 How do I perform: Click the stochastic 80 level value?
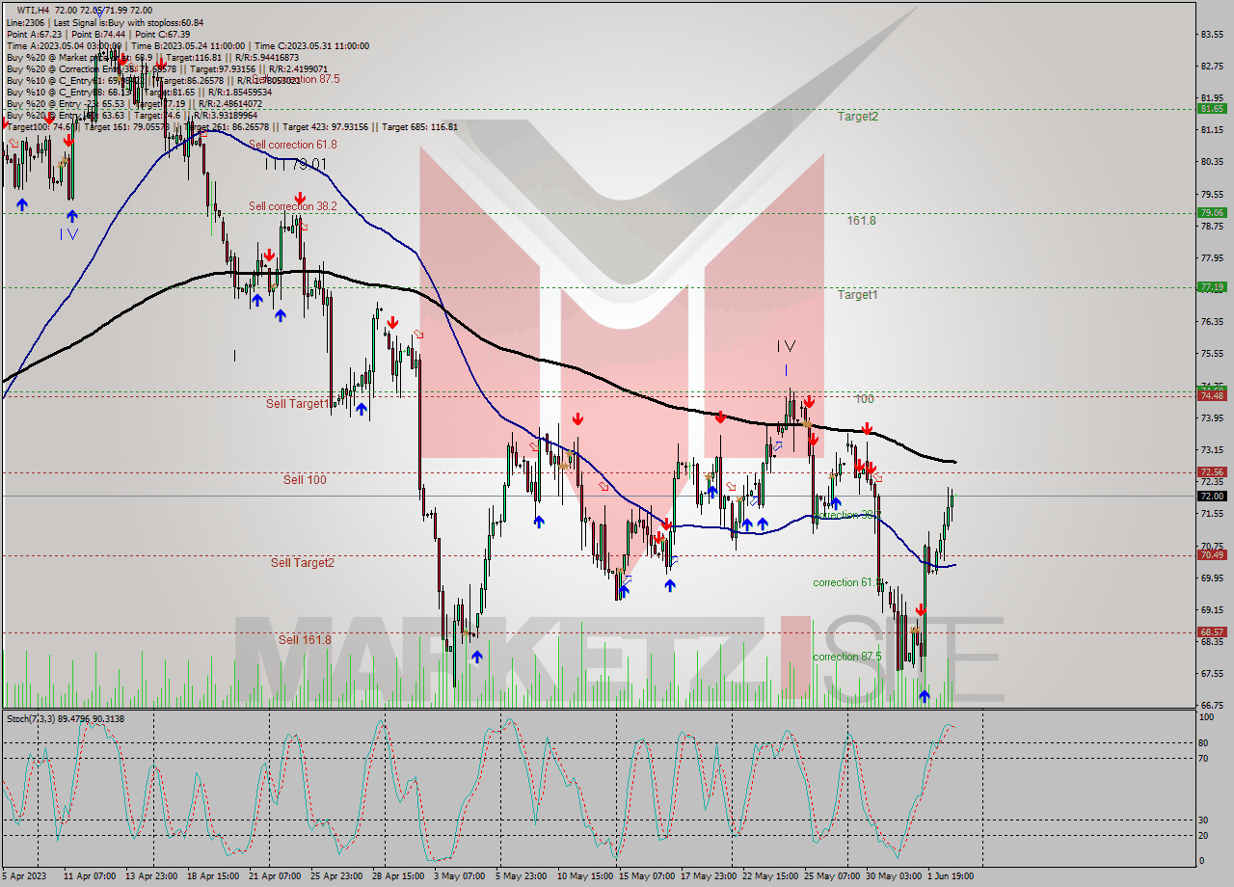1203,742
